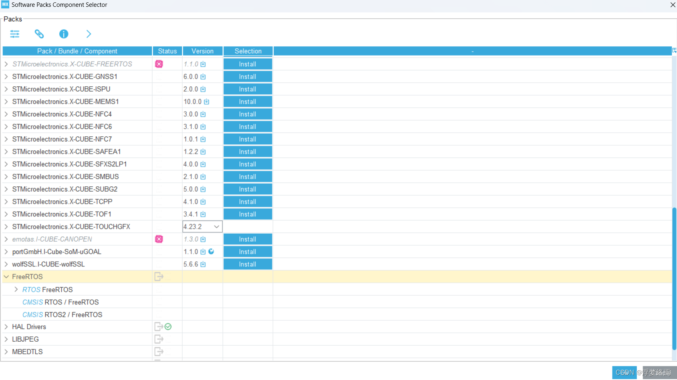Image resolution: width=677 pixels, height=380 pixels.
Task: Expand the HAL Drivers pack
Action: [x=6, y=327]
